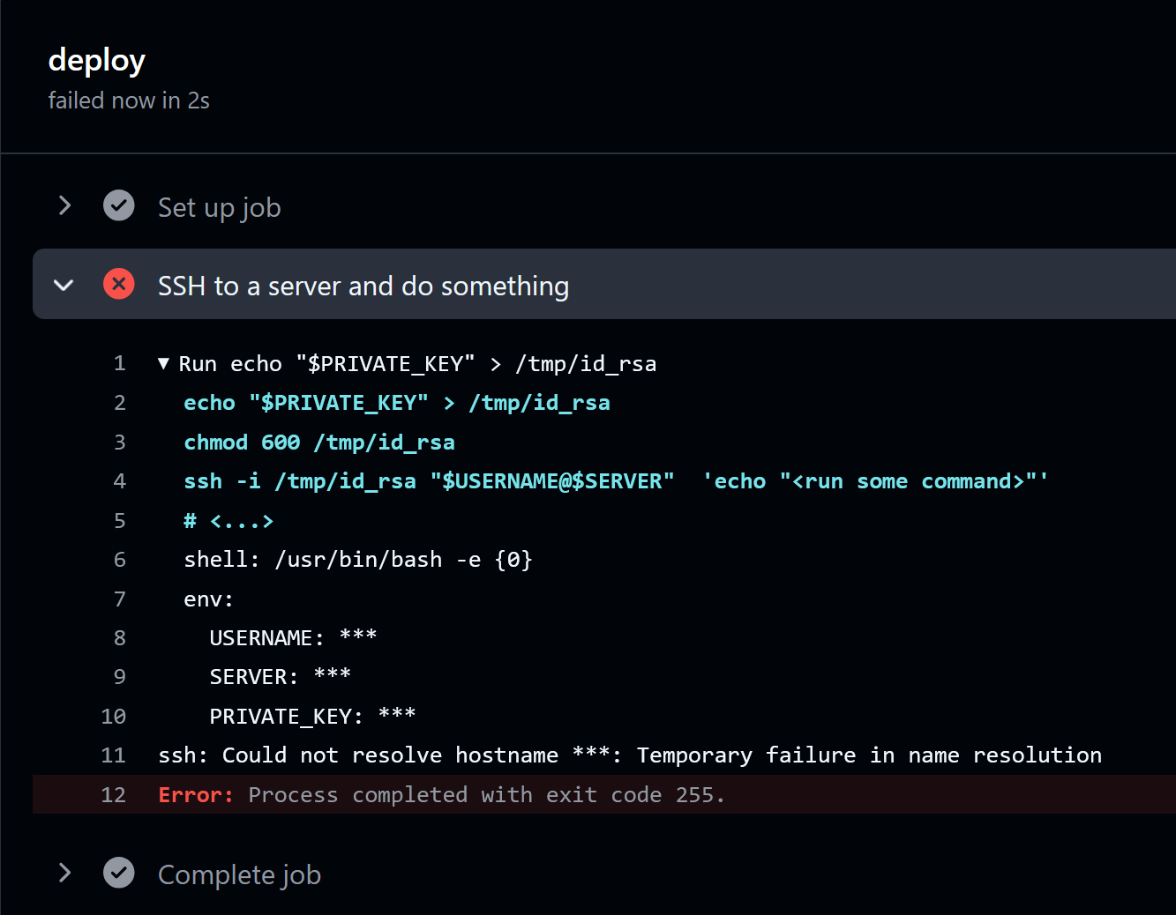Click the failed now in 2s status text
Viewport: 1176px width, 915px height.
[x=129, y=100]
